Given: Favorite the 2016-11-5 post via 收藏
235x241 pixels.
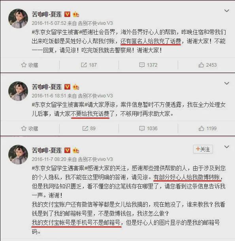Looking at the screenshot, I should tap(30, 65).
